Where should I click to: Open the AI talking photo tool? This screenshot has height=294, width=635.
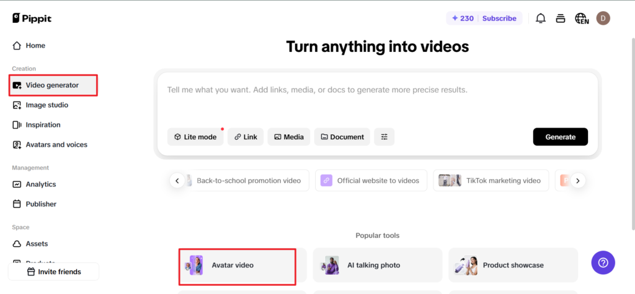tap(378, 266)
